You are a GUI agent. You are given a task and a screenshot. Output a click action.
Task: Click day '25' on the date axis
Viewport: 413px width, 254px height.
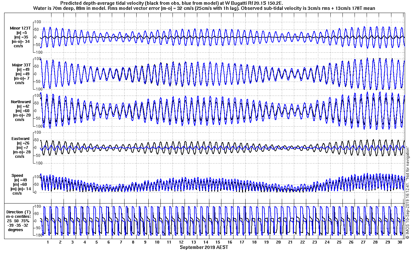[x=339, y=242]
